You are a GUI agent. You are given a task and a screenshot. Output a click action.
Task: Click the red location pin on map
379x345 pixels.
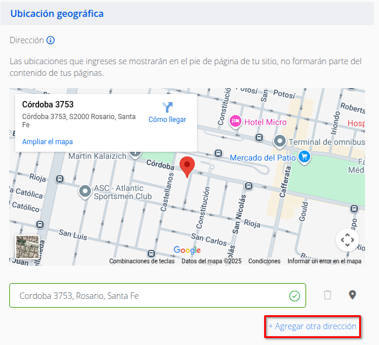(187, 167)
